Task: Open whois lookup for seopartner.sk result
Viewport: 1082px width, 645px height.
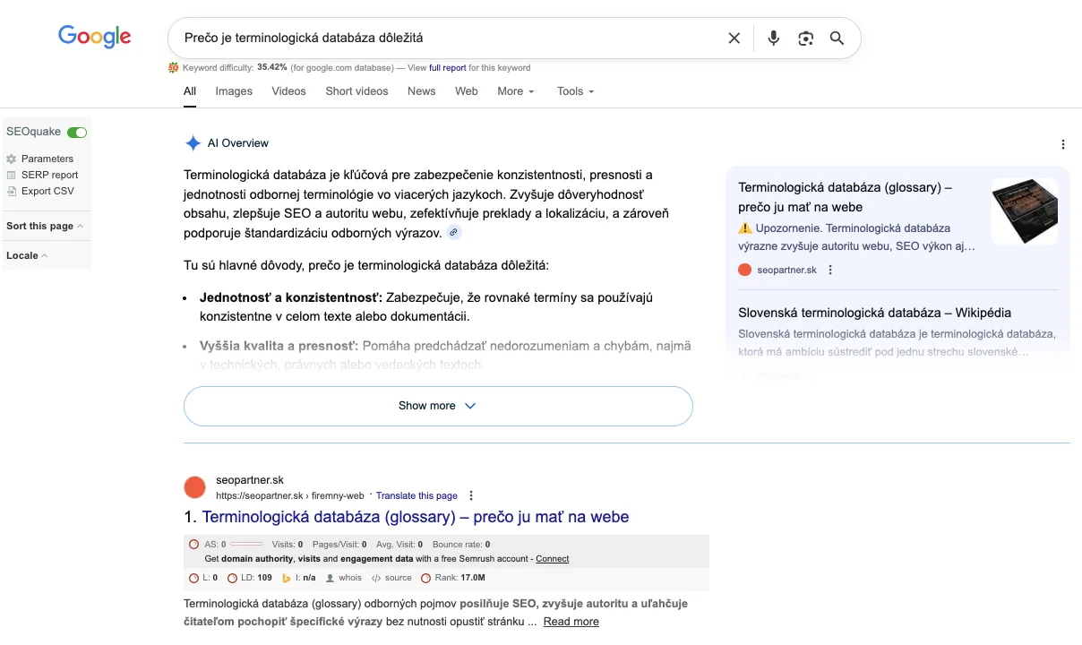Action: point(344,578)
